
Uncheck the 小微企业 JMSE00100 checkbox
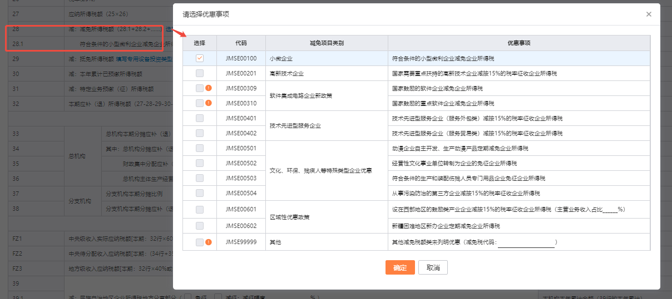point(200,58)
